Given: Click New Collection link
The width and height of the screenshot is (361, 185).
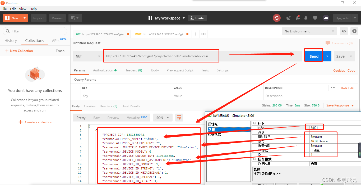Looking at the screenshot, I should coord(19,51).
